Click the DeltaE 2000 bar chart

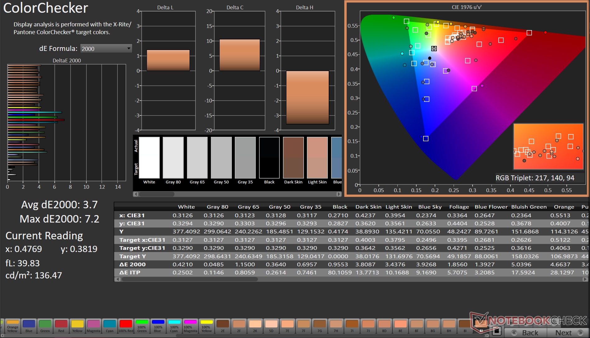pos(66,123)
